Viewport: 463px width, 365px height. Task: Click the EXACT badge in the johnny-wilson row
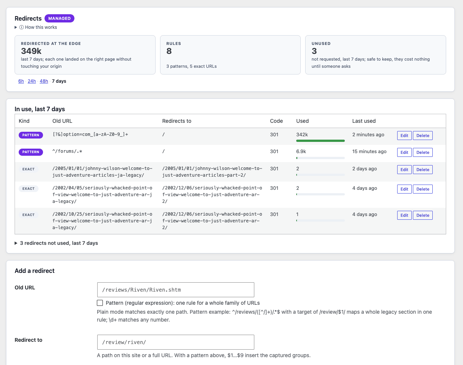pos(28,169)
